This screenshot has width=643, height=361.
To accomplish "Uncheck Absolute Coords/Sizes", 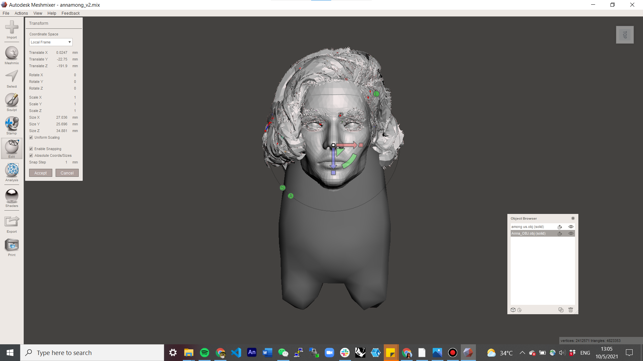I will (31, 155).
